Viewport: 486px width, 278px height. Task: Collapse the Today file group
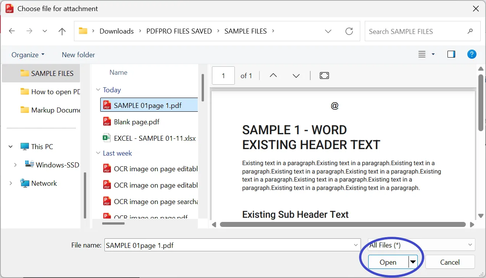coord(98,90)
